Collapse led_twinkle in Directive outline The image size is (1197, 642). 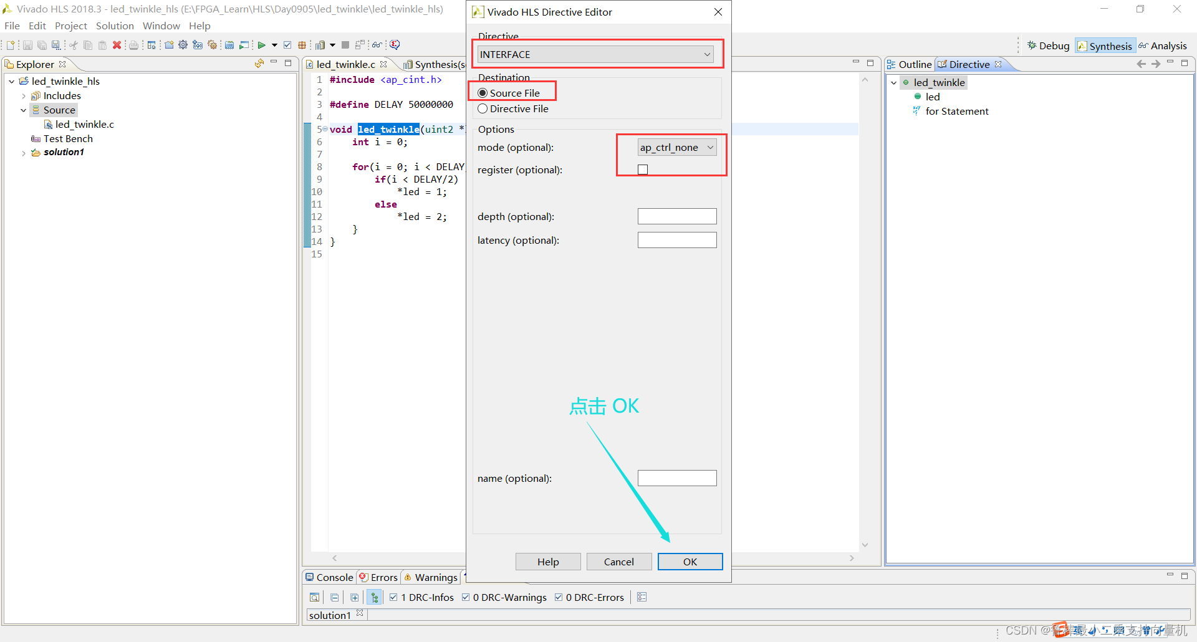click(x=893, y=82)
